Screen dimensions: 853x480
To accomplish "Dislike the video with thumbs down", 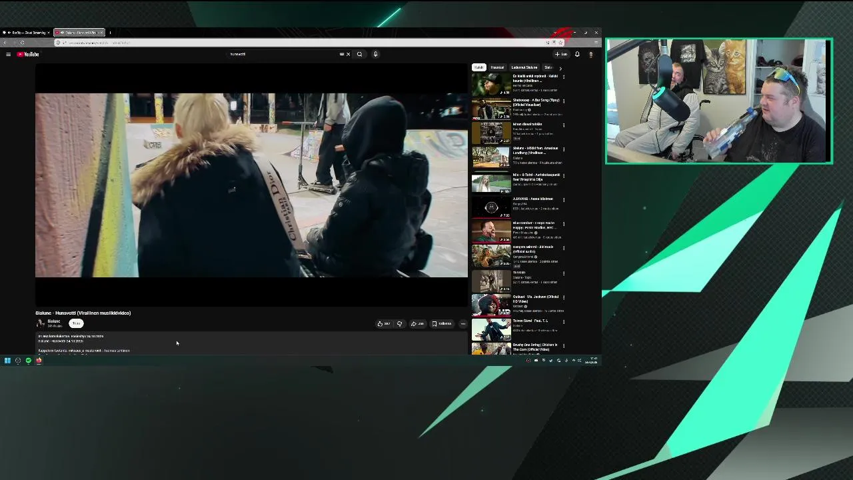I will 399,324.
